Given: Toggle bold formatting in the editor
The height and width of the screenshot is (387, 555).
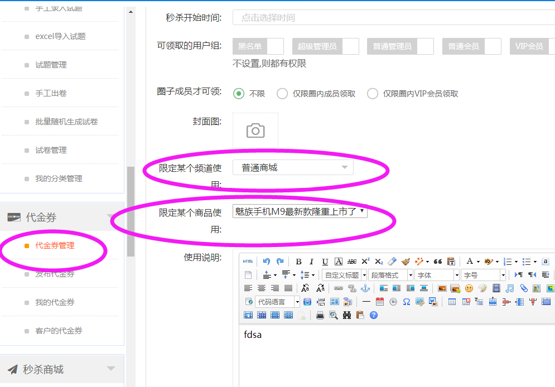Looking at the screenshot, I should click(x=298, y=262).
